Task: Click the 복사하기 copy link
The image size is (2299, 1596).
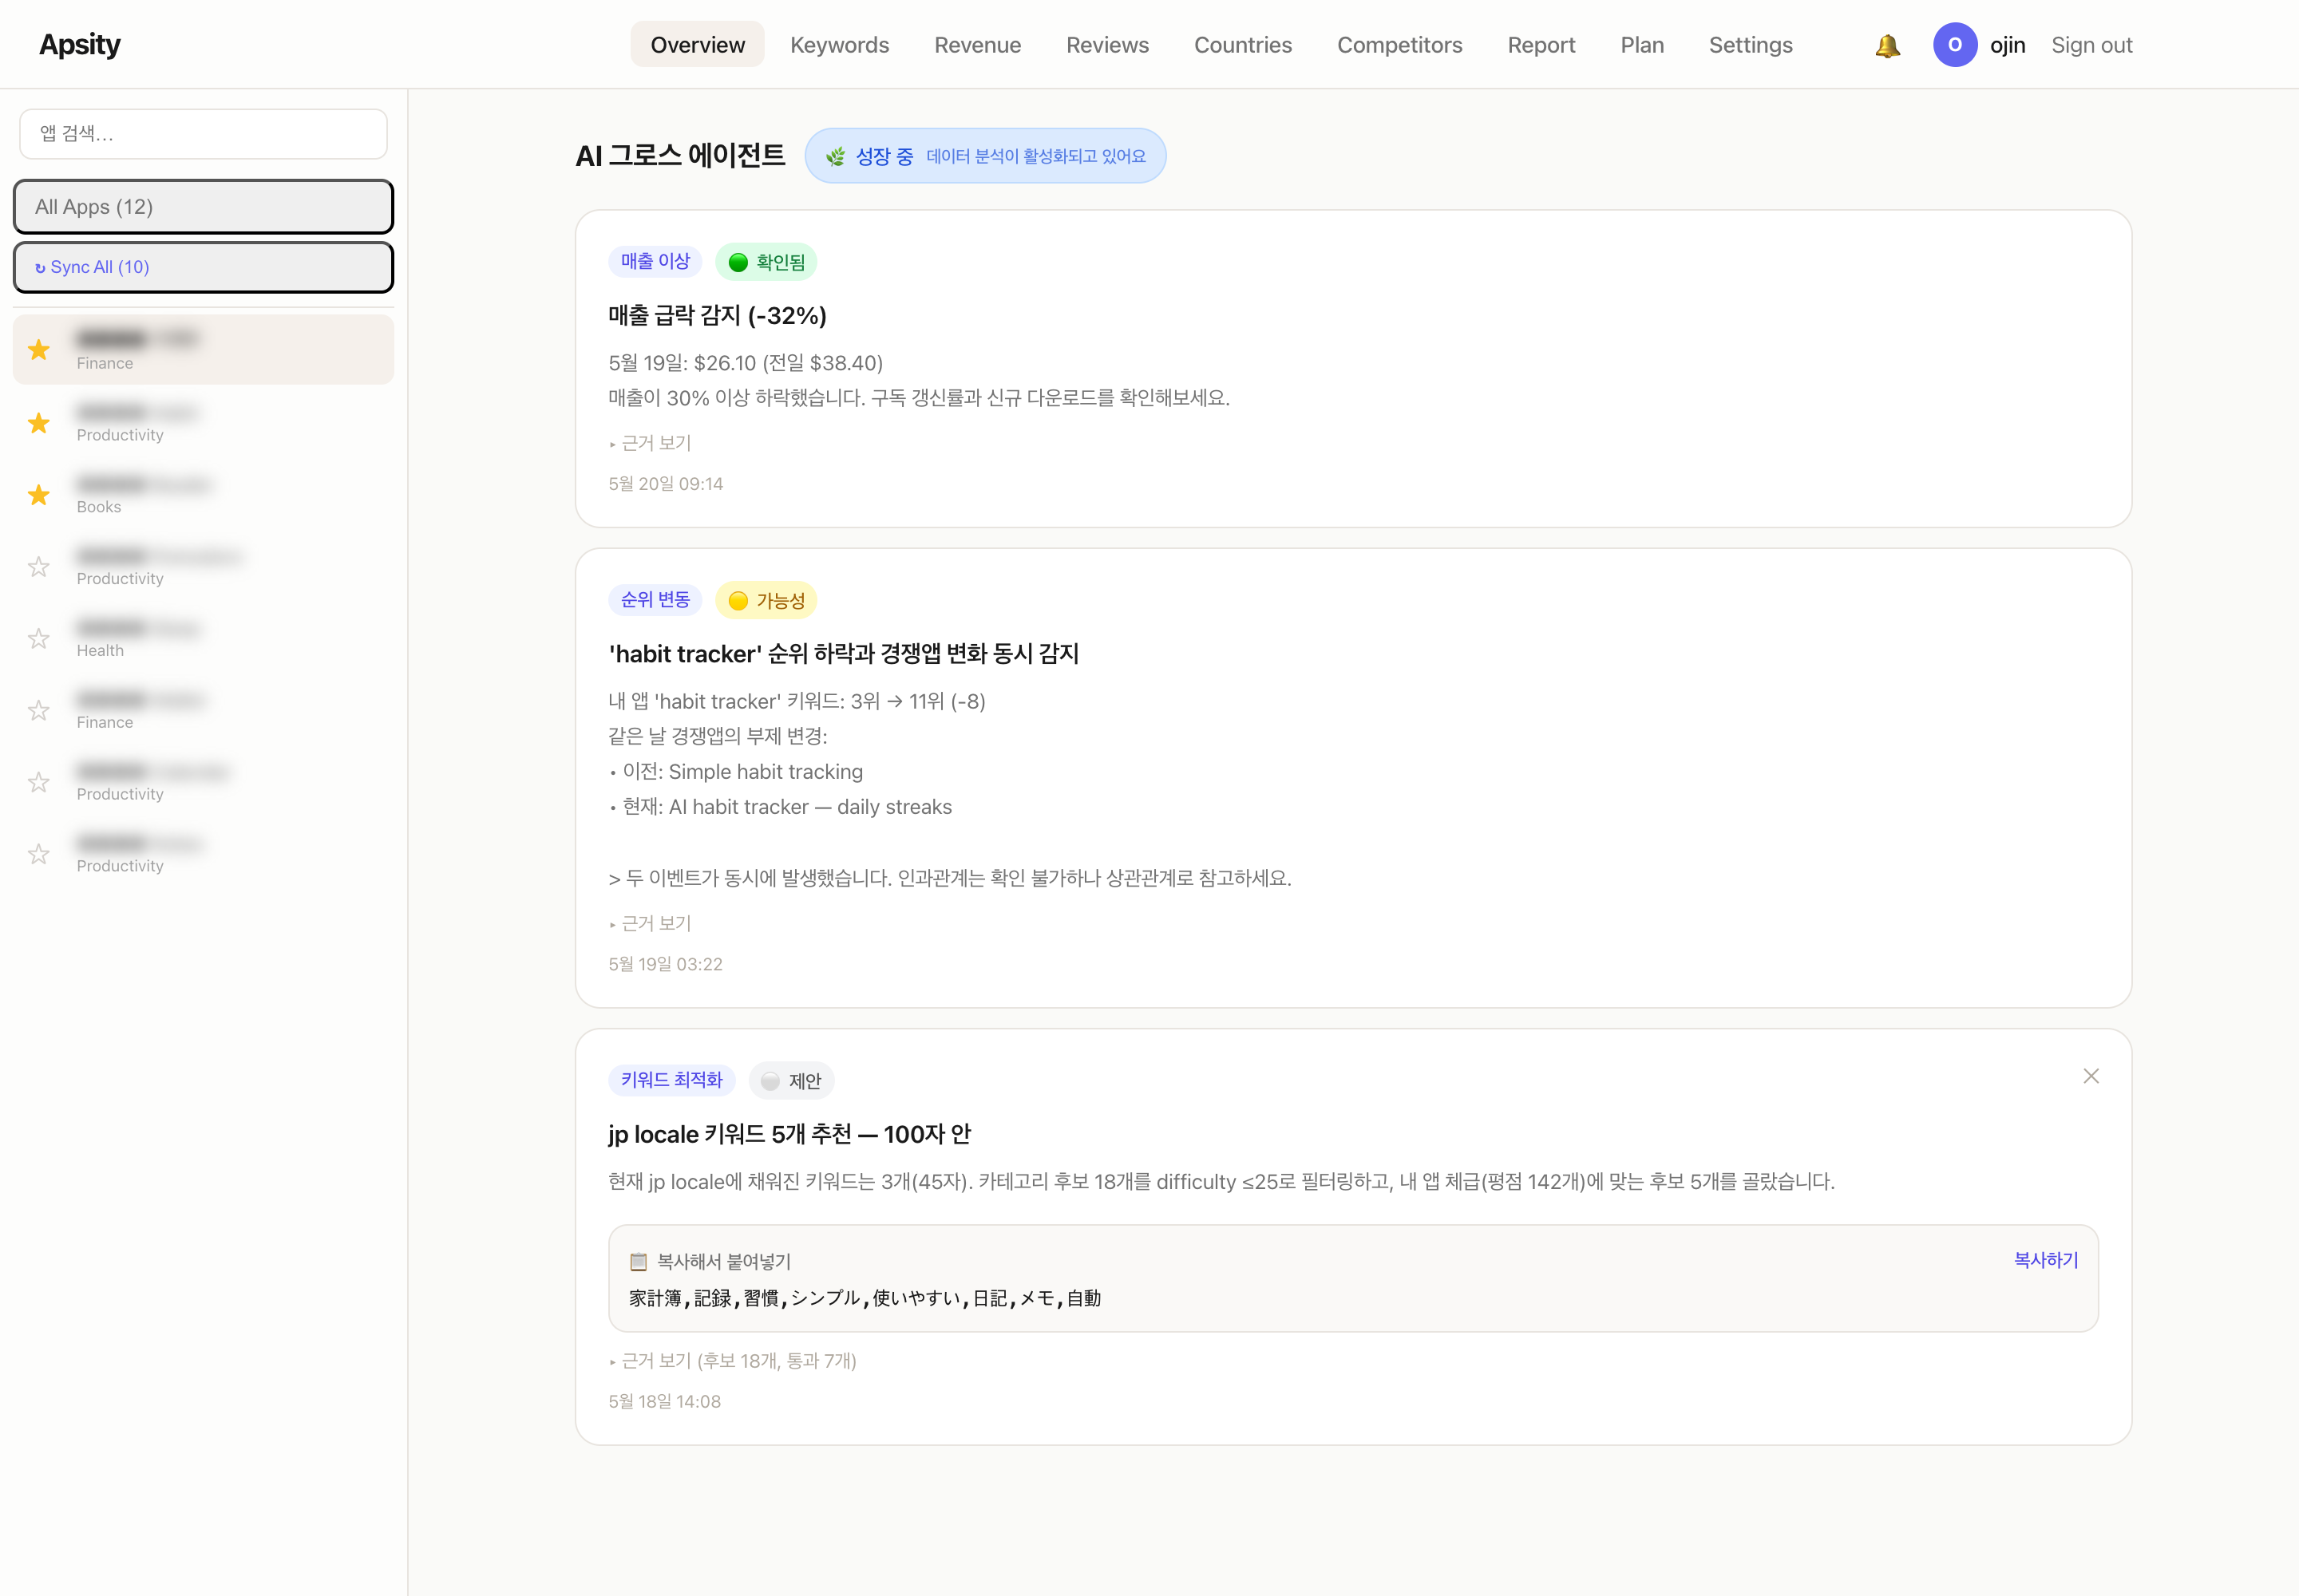Action: click(2045, 1260)
